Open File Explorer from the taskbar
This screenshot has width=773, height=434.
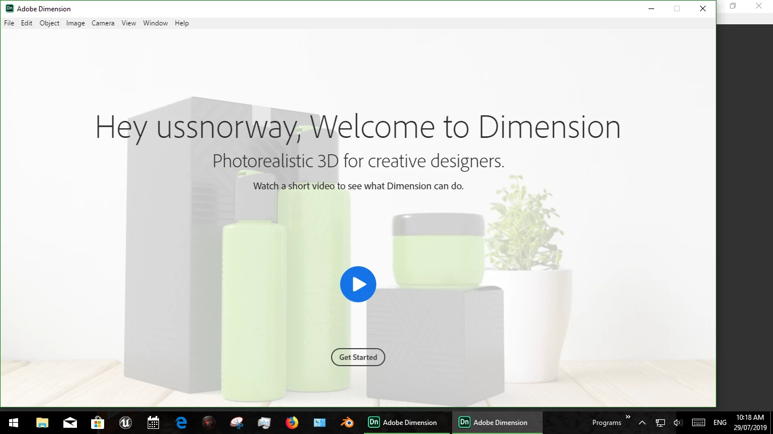pos(42,423)
